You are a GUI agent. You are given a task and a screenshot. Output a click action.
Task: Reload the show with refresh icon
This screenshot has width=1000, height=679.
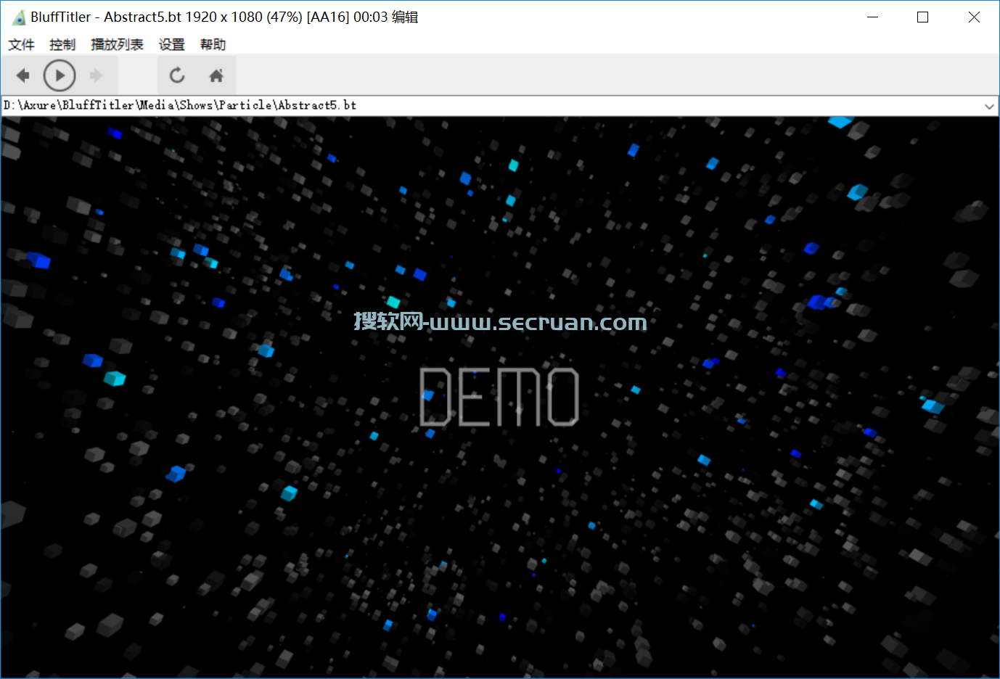(x=177, y=75)
